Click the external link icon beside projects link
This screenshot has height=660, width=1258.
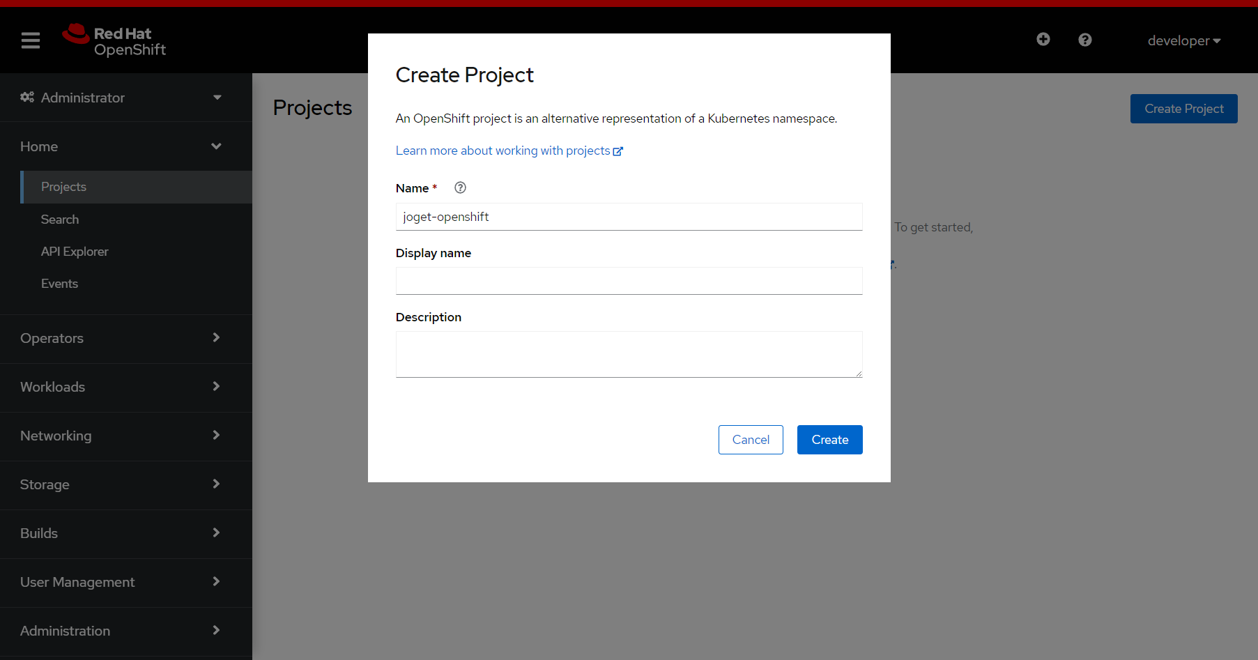click(x=618, y=151)
